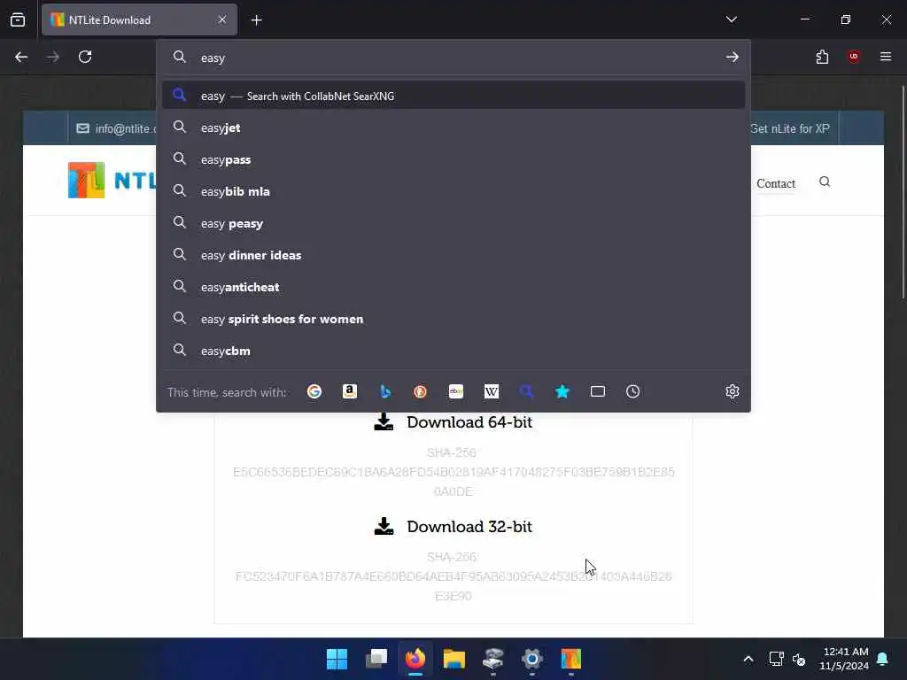Screen dimensions: 907x680
Task: Choose the easypass suggestion
Action: click(x=453, y=159)
